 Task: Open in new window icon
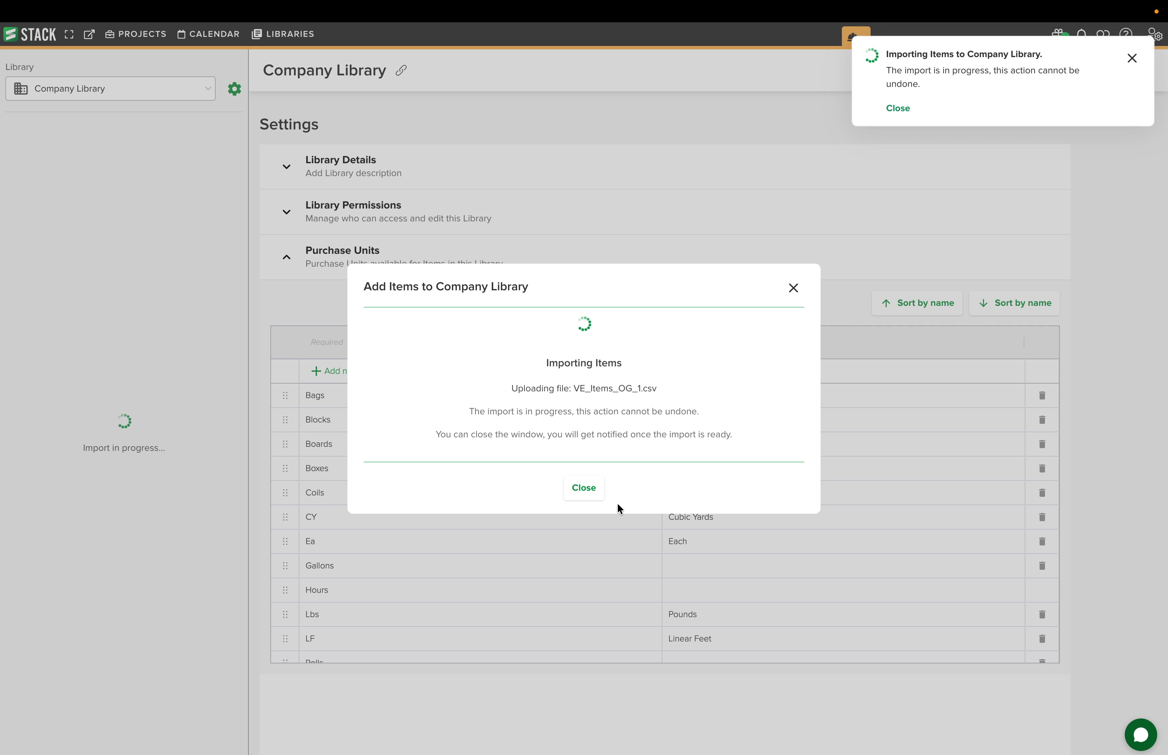click(x=89, y=34)
